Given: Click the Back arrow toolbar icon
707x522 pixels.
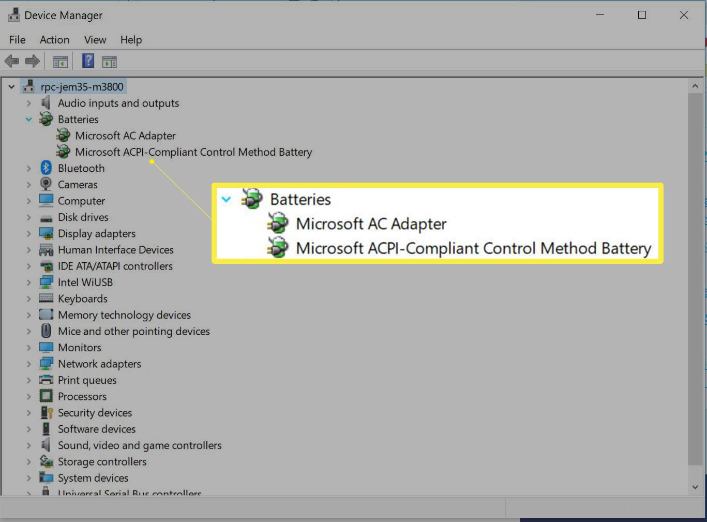Looking at the screenshot, I should (11, 62).
